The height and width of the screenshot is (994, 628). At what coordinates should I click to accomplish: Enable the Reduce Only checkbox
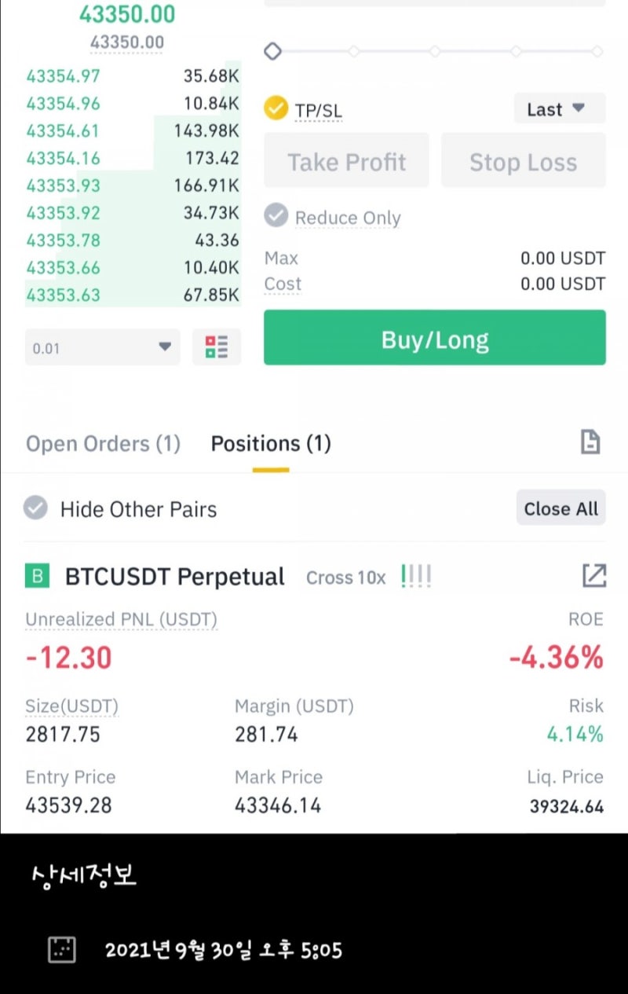(x=276, y=216)
